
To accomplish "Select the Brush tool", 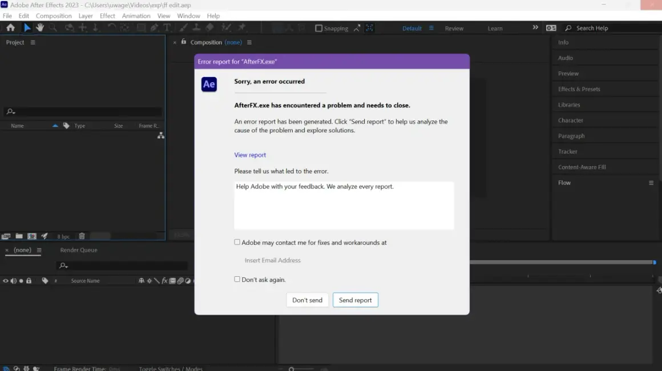I will [183, 28].
